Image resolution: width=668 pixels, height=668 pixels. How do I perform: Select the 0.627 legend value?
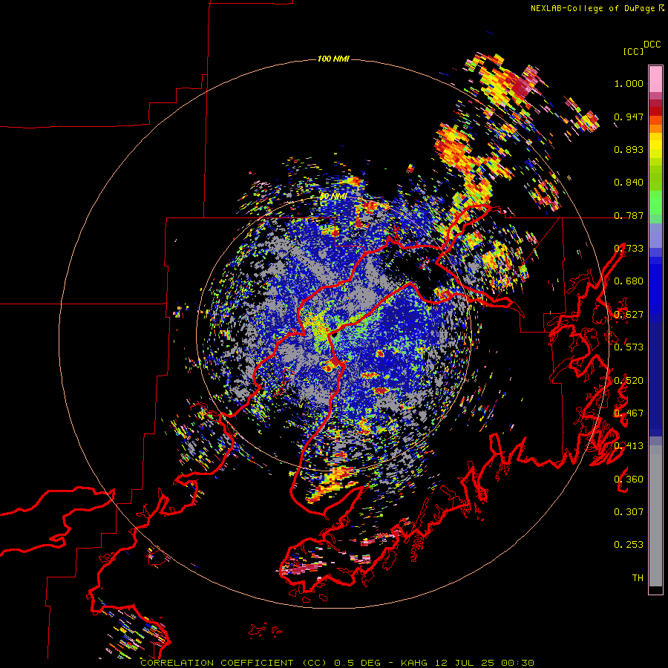click(629, 315)
